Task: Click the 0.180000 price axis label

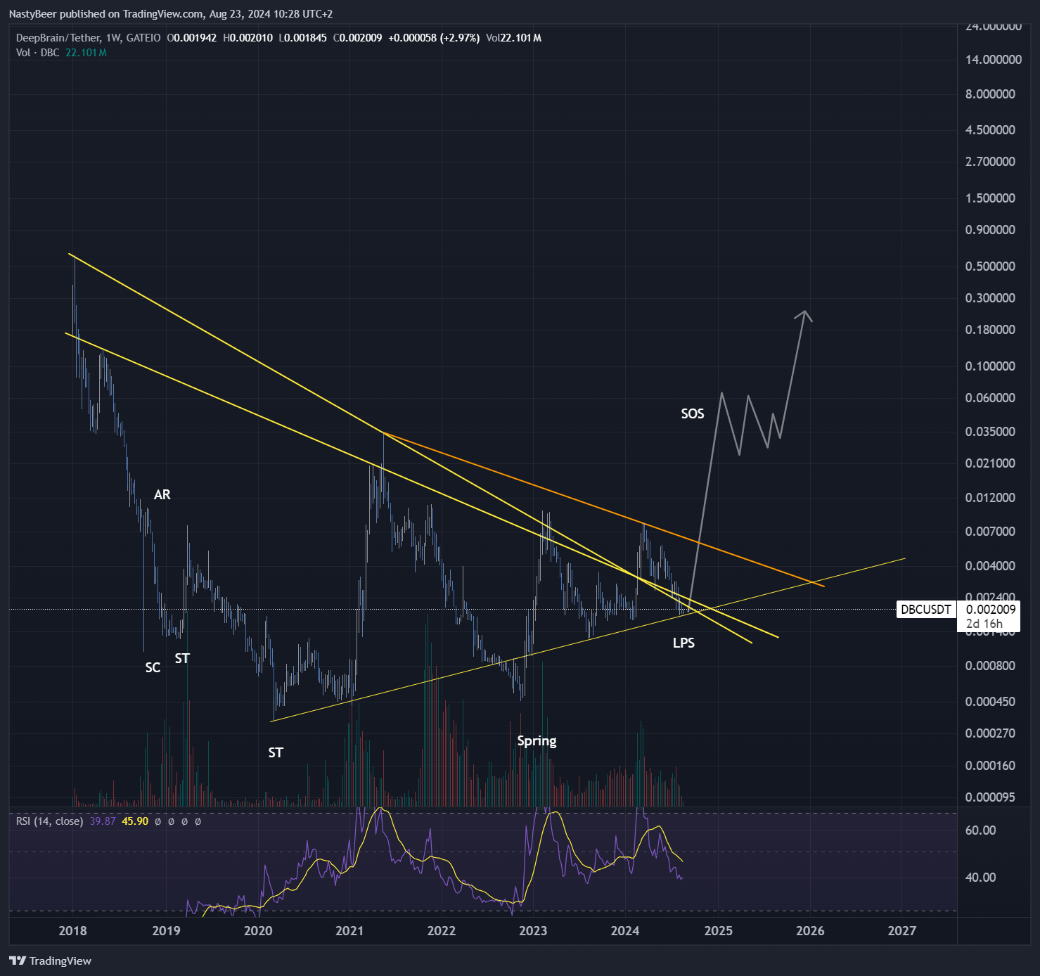Action: 991,330
